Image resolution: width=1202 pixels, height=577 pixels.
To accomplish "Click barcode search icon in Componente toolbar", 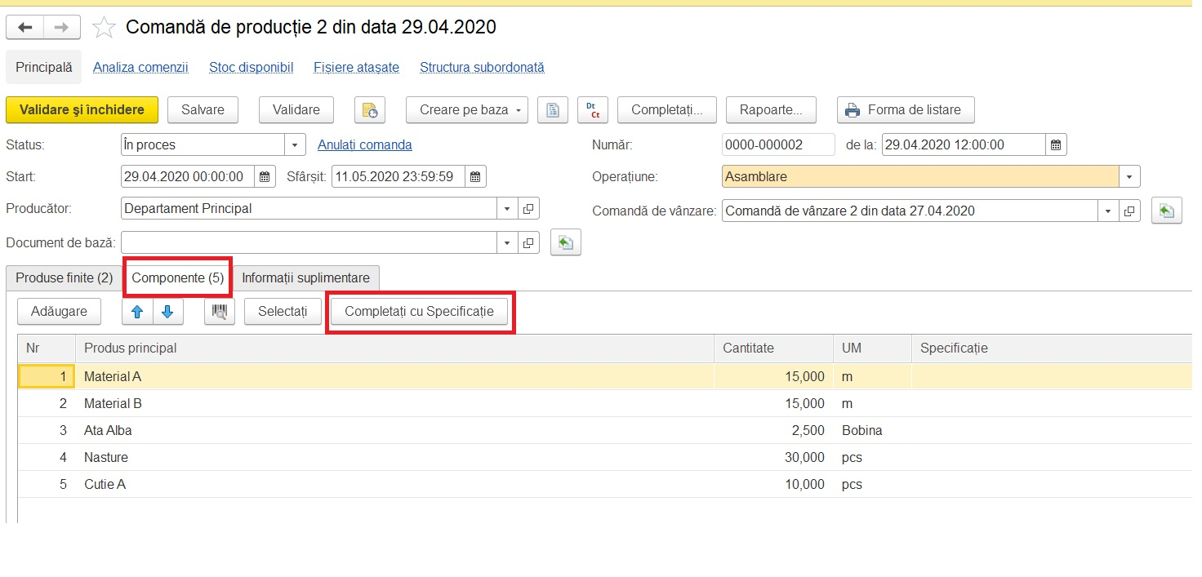I will point(220,312).
